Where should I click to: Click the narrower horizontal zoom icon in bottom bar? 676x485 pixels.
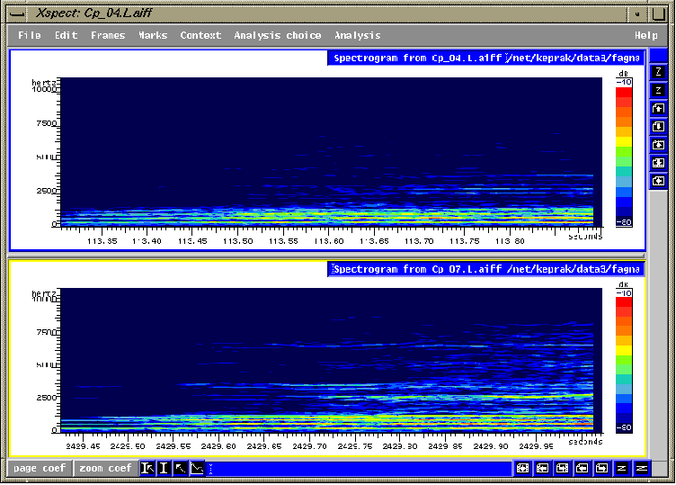pyautogui.click(x=622, y=468)
